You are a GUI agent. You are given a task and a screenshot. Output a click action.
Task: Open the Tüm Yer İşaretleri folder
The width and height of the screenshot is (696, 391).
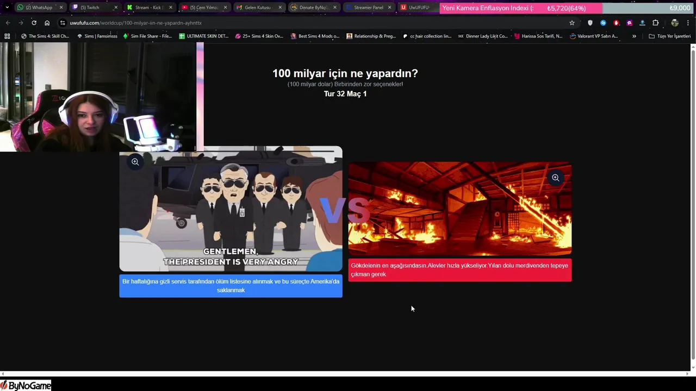coord(669,36)
